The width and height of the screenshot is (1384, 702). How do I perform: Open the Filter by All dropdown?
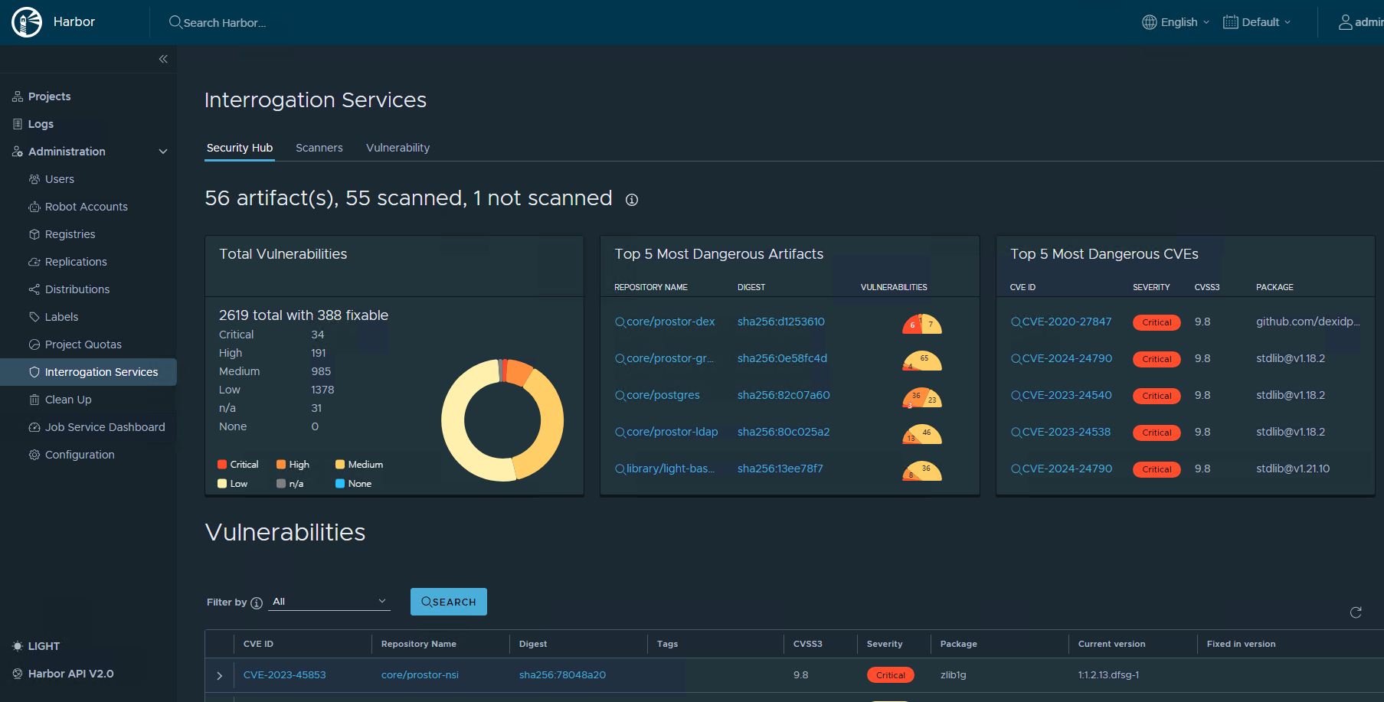329,602
